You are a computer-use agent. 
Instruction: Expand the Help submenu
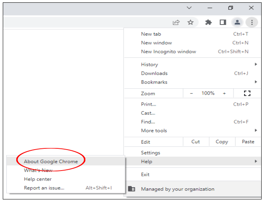192,161
